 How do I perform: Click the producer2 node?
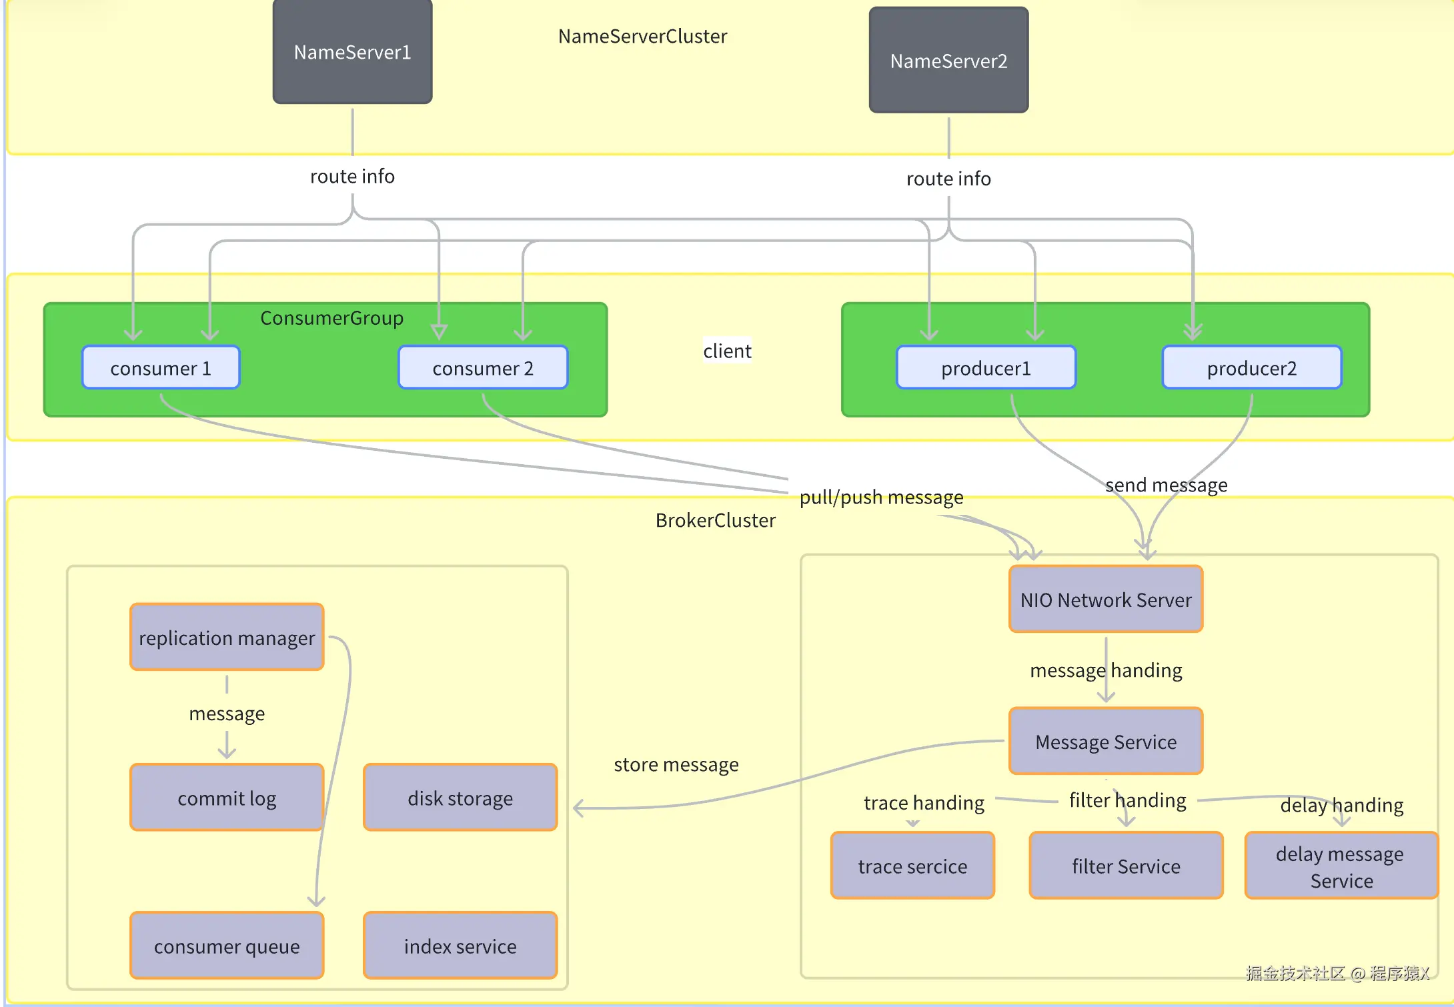click(x=1251, y=367)
